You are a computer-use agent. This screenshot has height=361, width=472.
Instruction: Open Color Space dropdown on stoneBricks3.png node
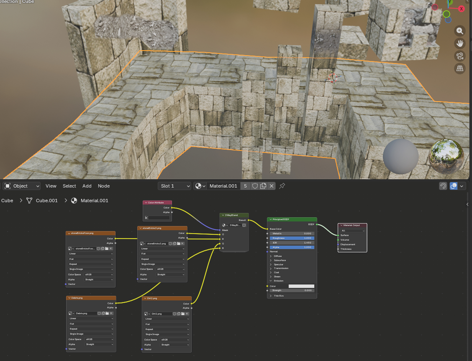pyautogui.click(x=170, y=269)
